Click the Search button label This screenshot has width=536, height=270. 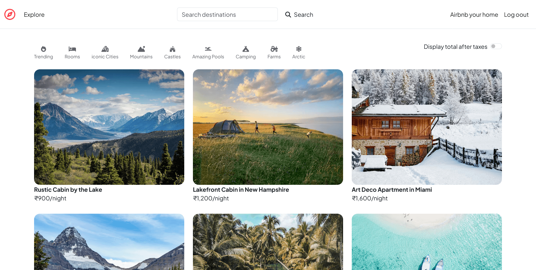click(304, 15)
